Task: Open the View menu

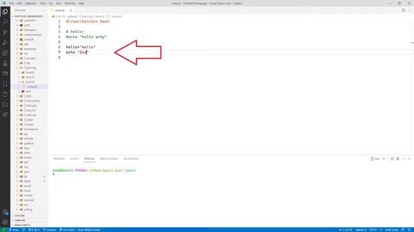Action: click(x=43, y=3)
